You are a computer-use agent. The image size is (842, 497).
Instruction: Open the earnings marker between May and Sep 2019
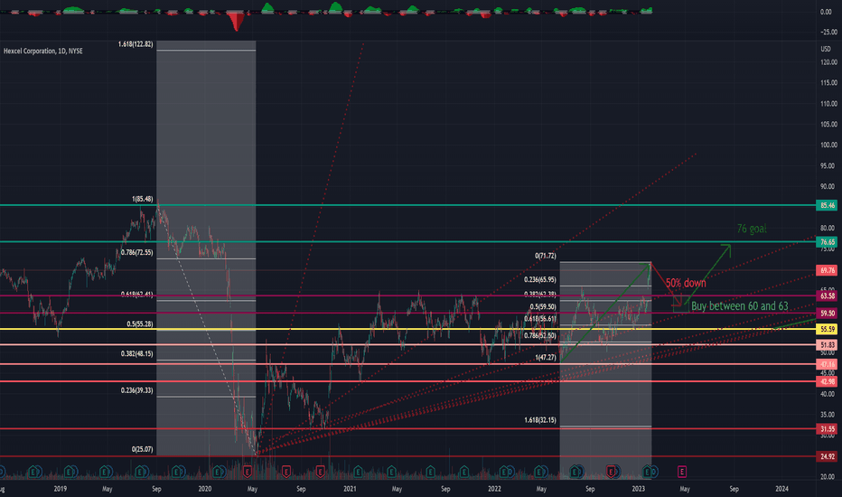140,472
